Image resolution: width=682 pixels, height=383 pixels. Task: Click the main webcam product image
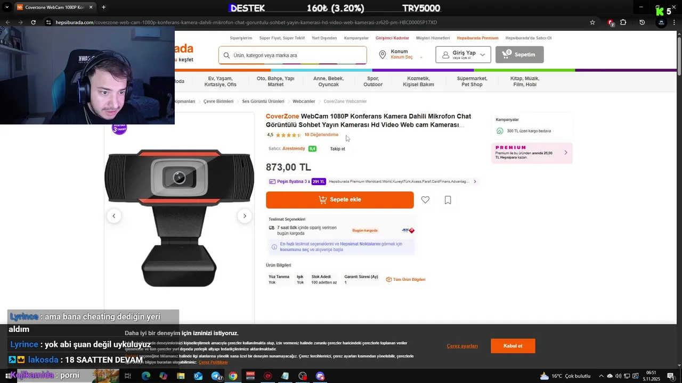[179, 218]
